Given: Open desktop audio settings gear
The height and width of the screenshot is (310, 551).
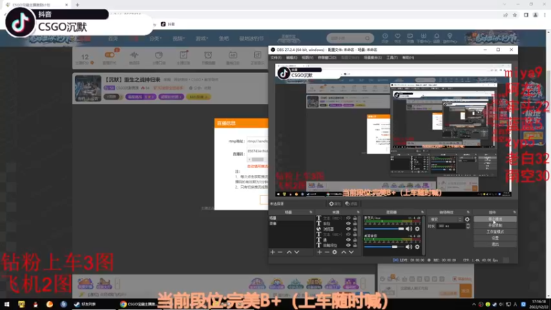Looking at the screenshot, I should click(x=417, y=247).
